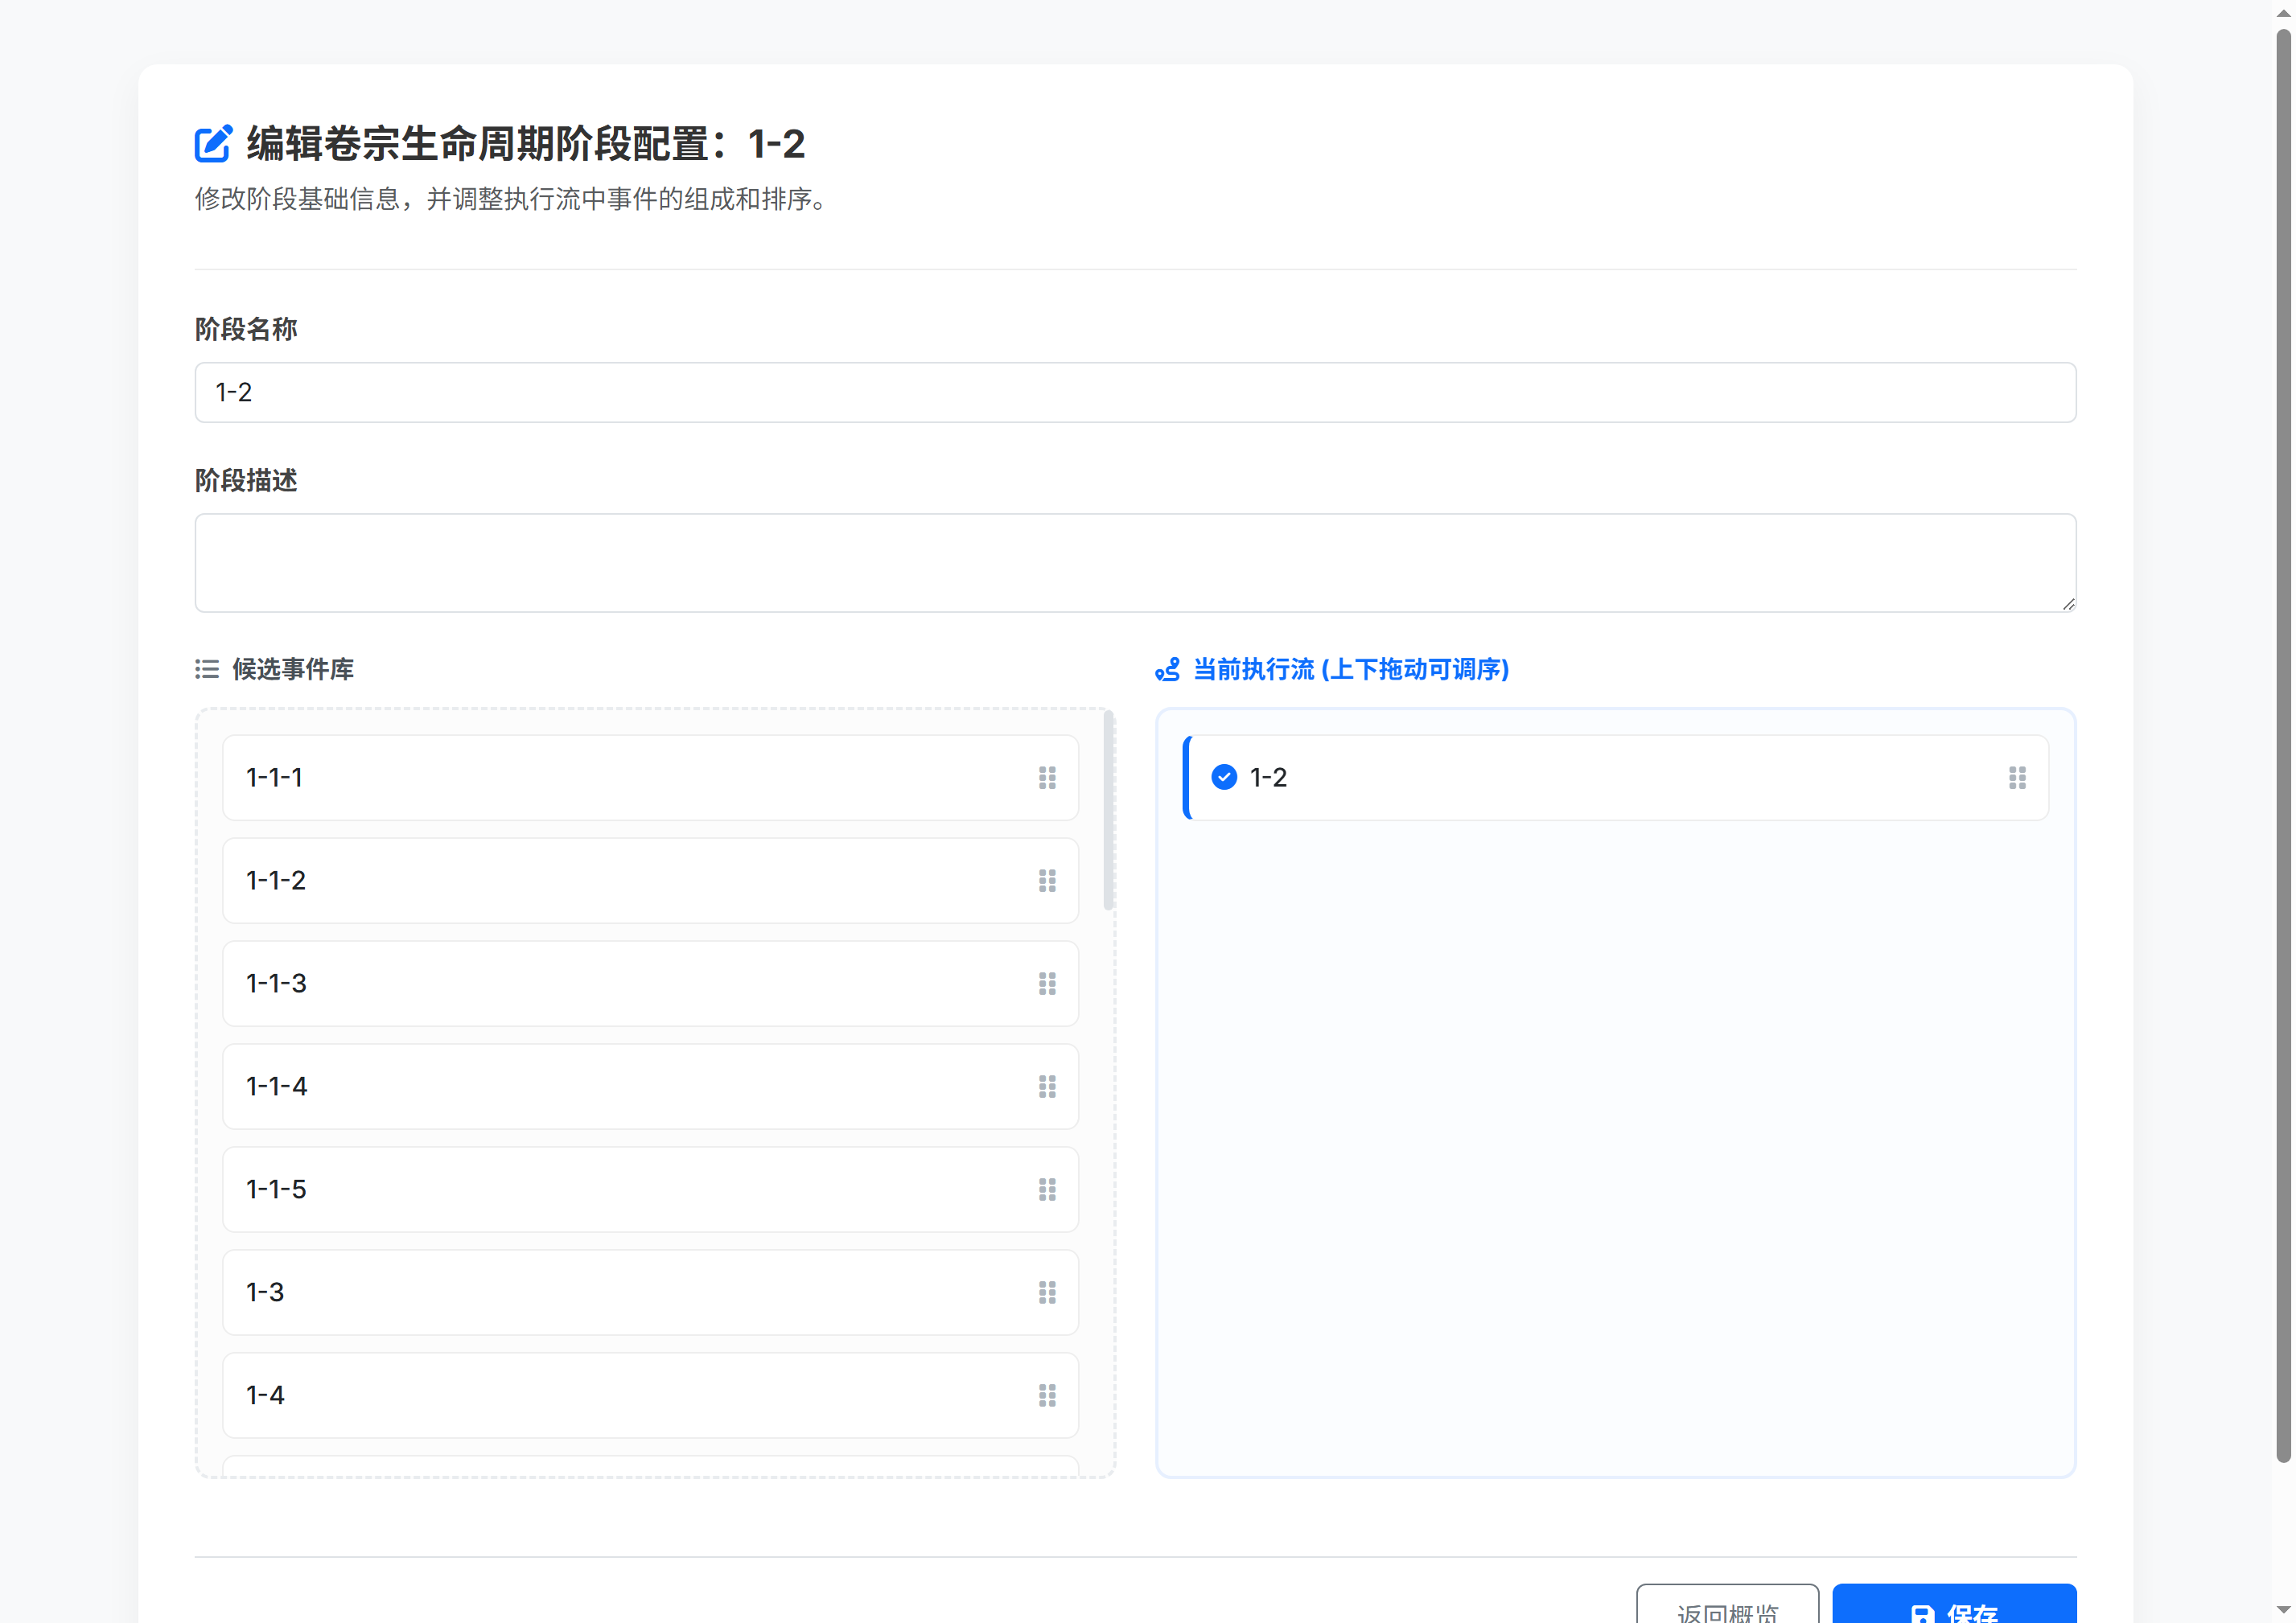Click the current execution flow route icon
Image resolution: width=2296 pixels, height=1623 pixels.
point(1167,669)
